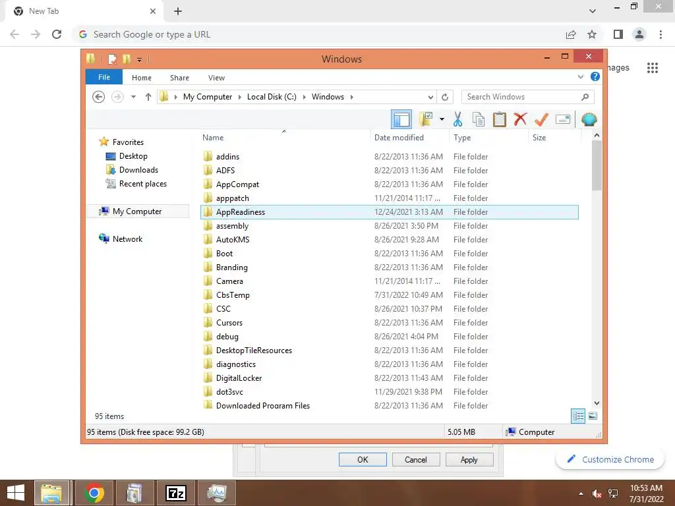Open the File ribbon tab
The height and width of the screenshot is (506, 675).
click(x=104, y=77)
